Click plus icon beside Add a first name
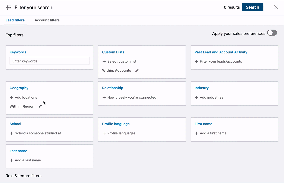The image size is (284, 183). [196, 133]
